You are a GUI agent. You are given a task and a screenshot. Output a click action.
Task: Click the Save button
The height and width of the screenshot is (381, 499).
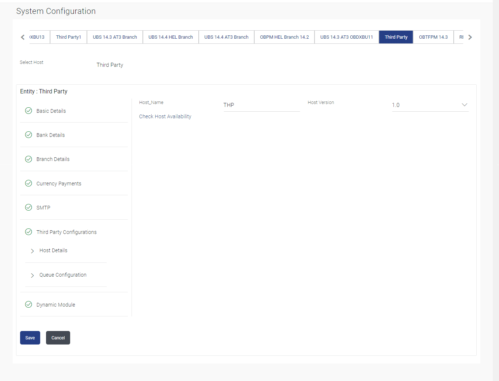point(30,338)
